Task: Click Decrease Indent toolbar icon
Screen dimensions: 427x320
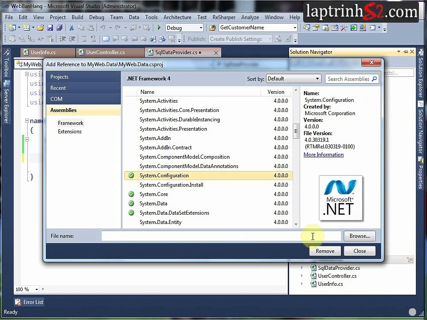Action: (x=63, y=39)
